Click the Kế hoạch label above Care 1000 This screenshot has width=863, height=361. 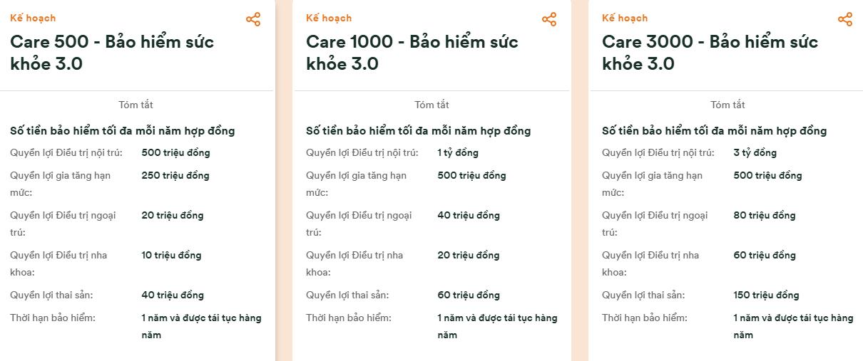(329, 18)
